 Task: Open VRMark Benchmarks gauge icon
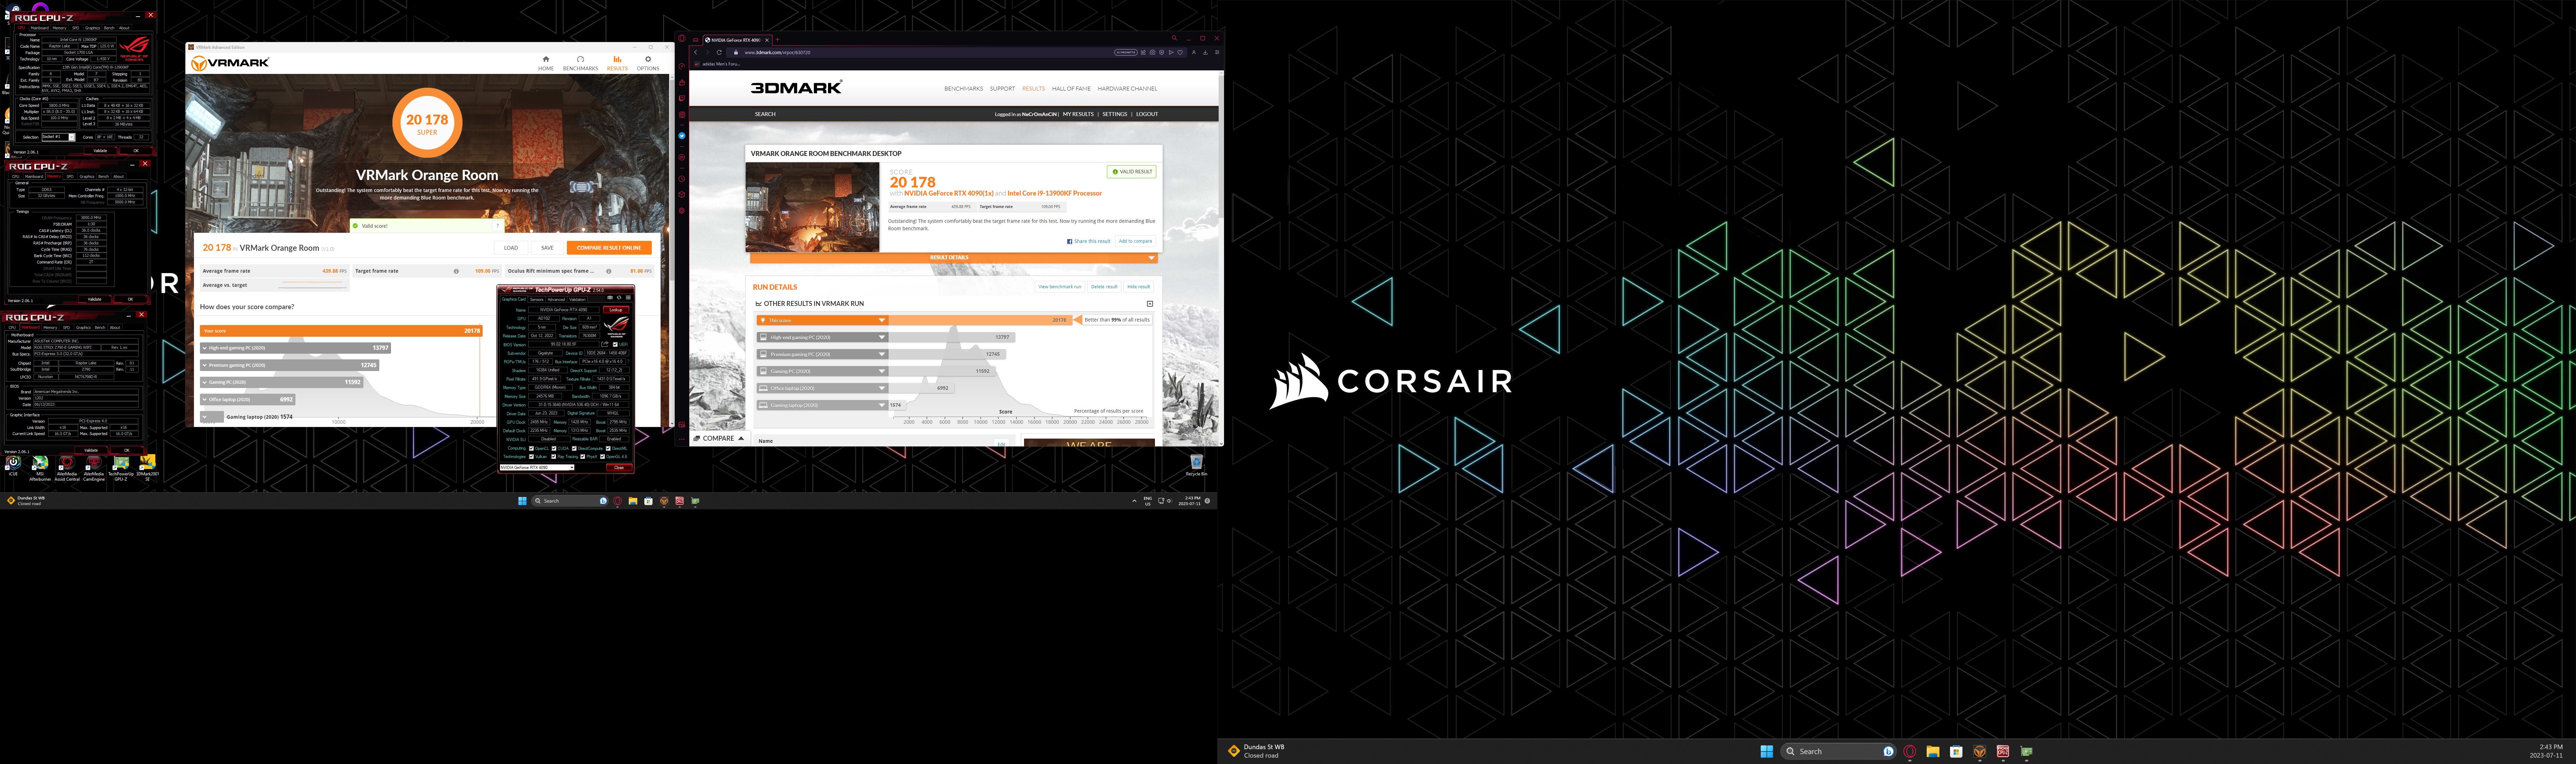pos(581,59)
